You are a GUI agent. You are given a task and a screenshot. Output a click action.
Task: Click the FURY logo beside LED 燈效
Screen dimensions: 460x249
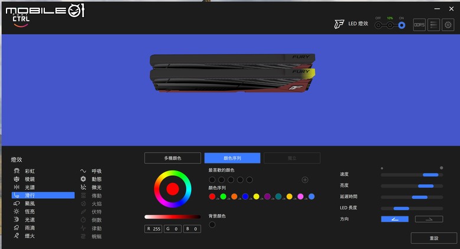coord(339,24)
